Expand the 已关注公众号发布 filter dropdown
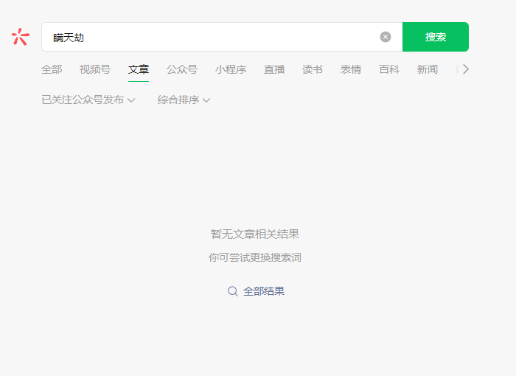516x376 pixels. 88,100
